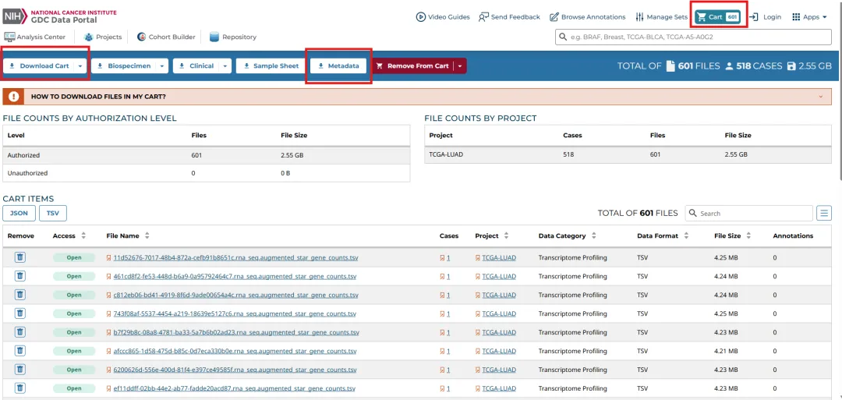This screenshot has width=842, height=400.
Task: Open cases link 1 in 11d52676 row
Action: (448, 258)
